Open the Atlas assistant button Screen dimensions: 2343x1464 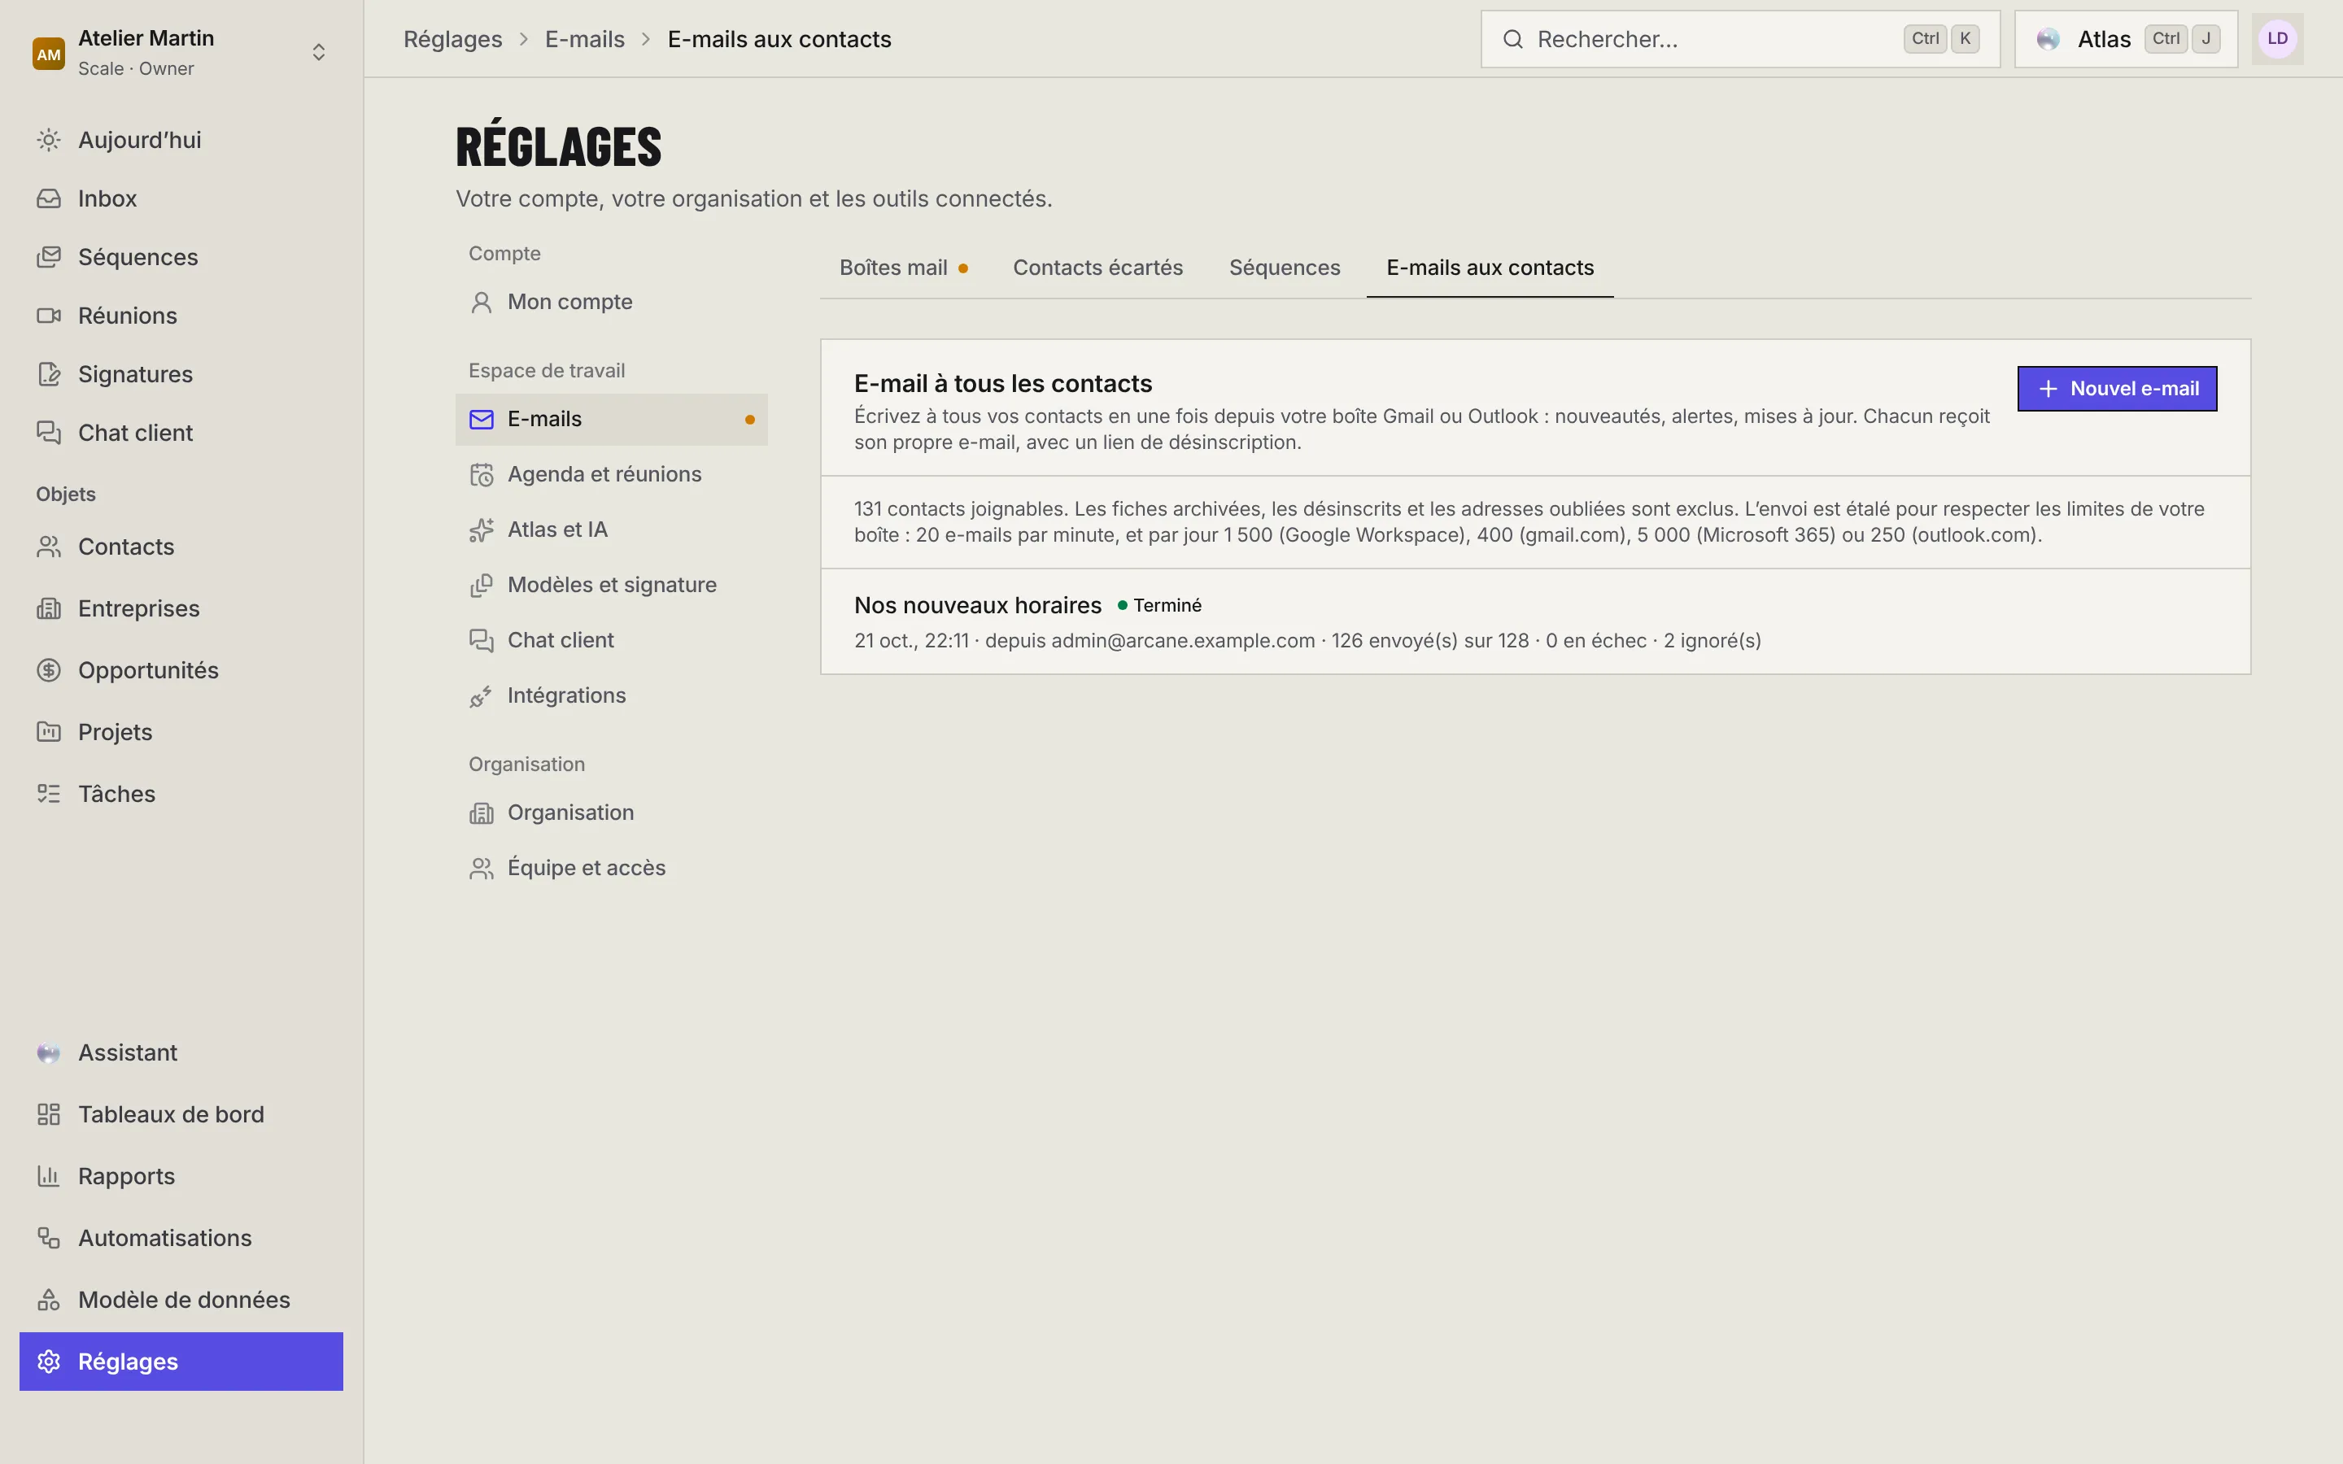[2126, 40]
